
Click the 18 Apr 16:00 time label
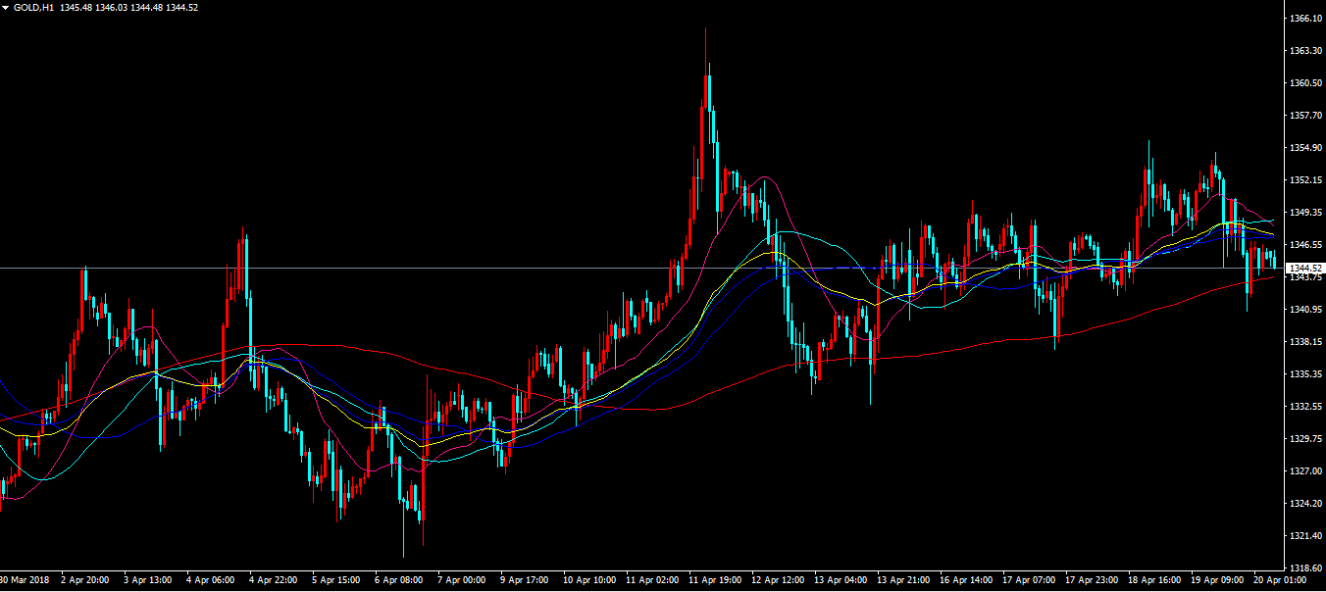[x=1155, y=580]
